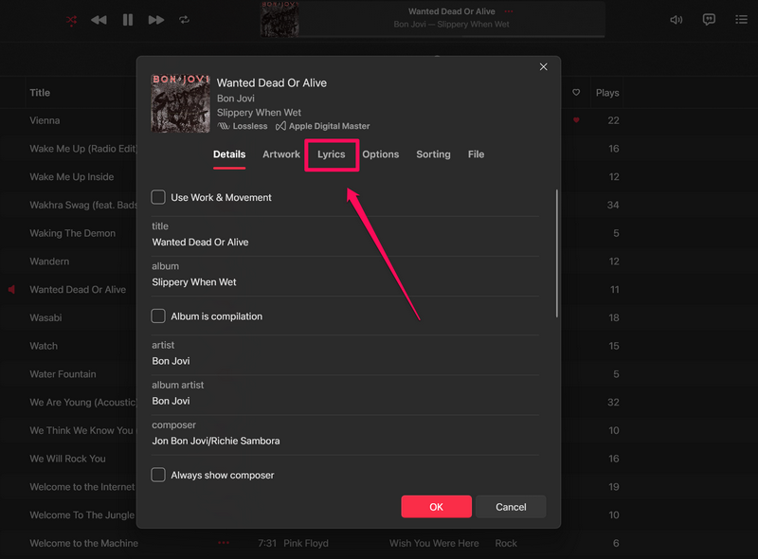Edit the title field Wanted Dead Or Alive
Screen dimensions: 758x559
(345, 243)
